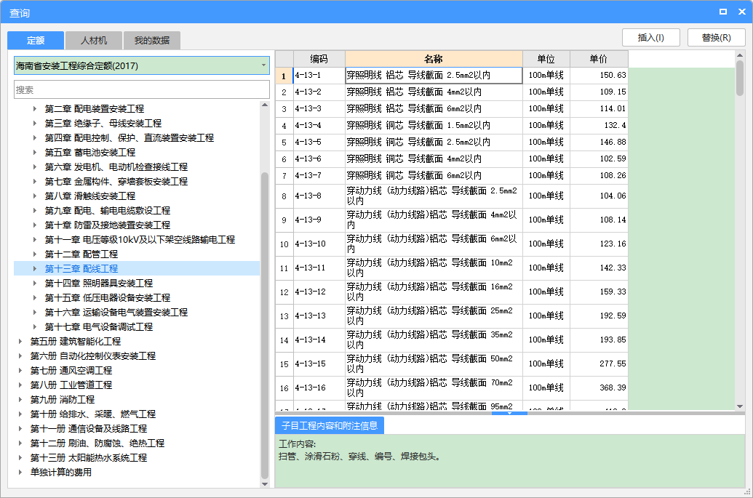The height and width of the screenshot is (498, 753).
Task: Select 第十四章 照明器具安装工程
Action: coord(98,283)
